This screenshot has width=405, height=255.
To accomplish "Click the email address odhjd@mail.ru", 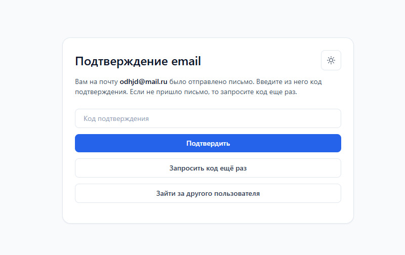I will click(x=143, y=82).
